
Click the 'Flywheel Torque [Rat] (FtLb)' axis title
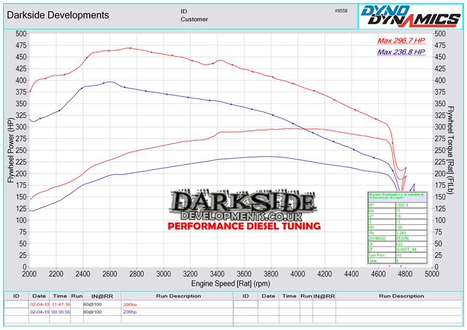450,150
